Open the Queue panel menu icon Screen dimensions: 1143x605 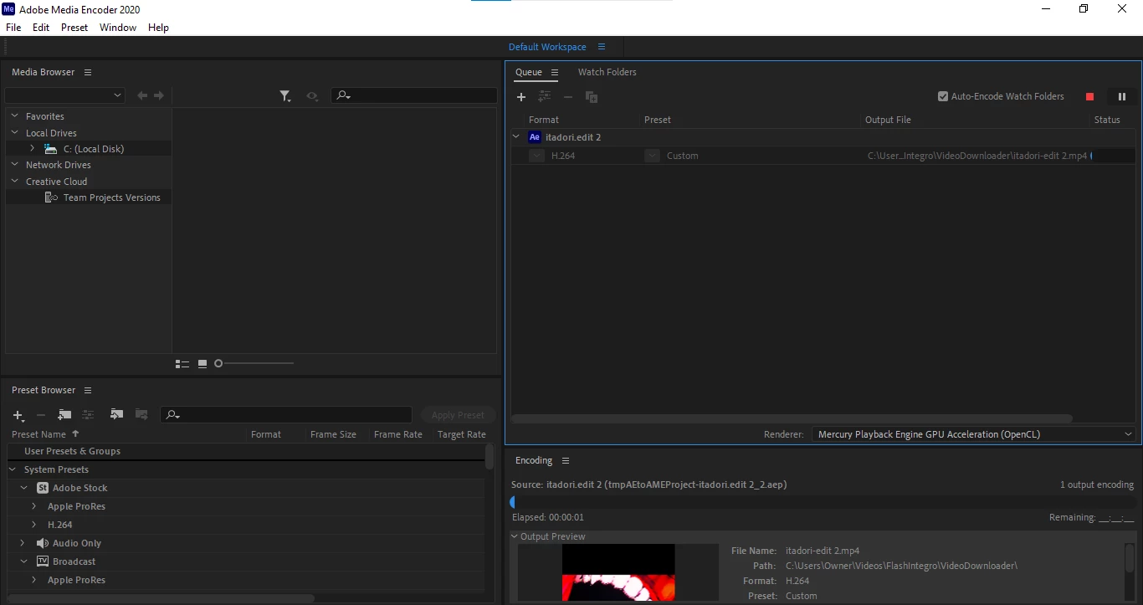[x=555, y=73]
